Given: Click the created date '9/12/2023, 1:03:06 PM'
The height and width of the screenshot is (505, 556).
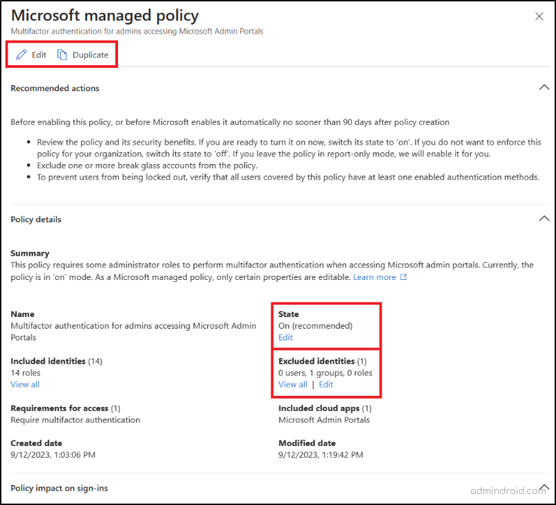Looking at the screenshot, I should pyautogui.click(x=53, y=455).
